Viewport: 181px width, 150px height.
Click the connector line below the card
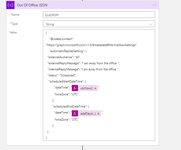click(x=83, y=148)
